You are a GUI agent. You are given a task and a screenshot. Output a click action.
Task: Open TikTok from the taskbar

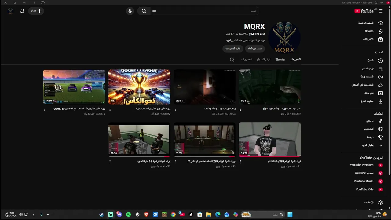tap(191, 215)
